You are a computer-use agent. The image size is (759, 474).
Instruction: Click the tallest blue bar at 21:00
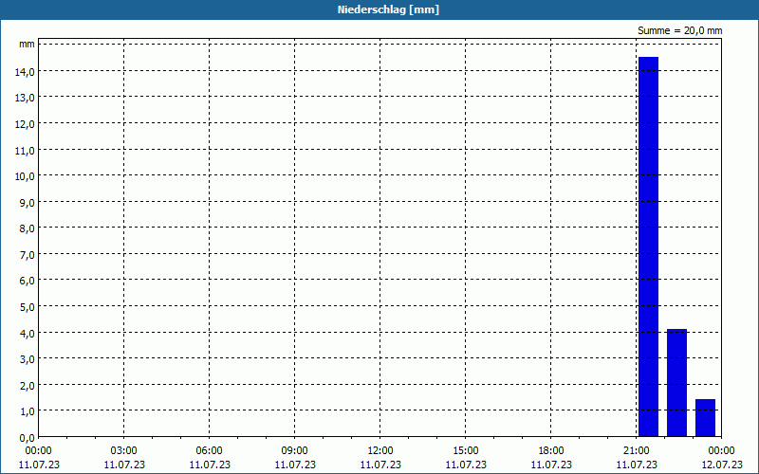pos(648,246)
